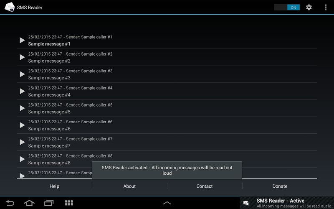Go to the Android home screen
Image resolution: width=334 pixels, height=209 pixels.
point(29,203)
